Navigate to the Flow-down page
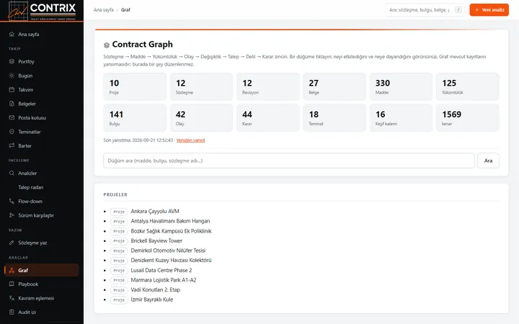This screenshot has height=324, width=519. (42, 201)
